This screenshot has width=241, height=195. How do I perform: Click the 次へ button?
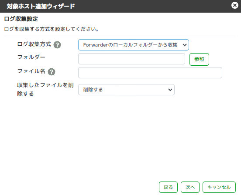pyautogui.click(x=190, y=187)
